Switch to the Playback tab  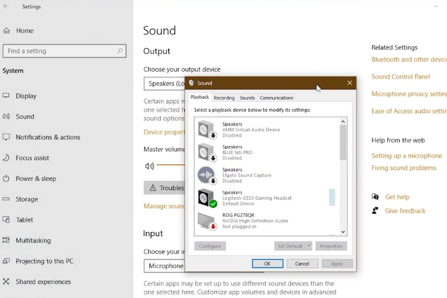tap(200, 97)
